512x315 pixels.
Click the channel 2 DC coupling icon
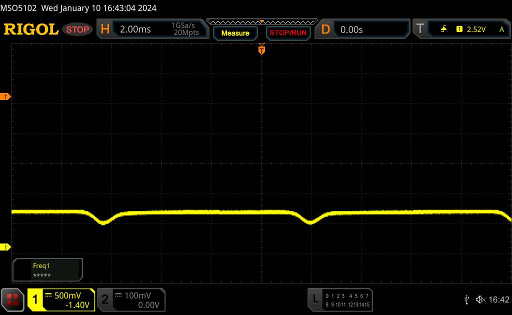click(x=118, y=295)
